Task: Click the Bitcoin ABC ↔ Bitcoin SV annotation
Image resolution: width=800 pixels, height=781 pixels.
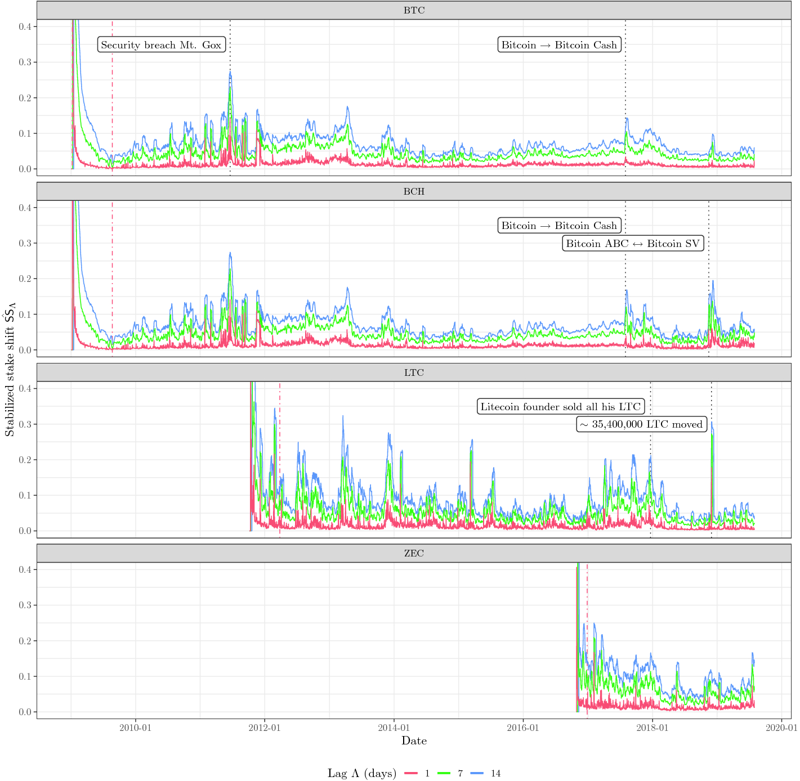Action: pos(633,244)
